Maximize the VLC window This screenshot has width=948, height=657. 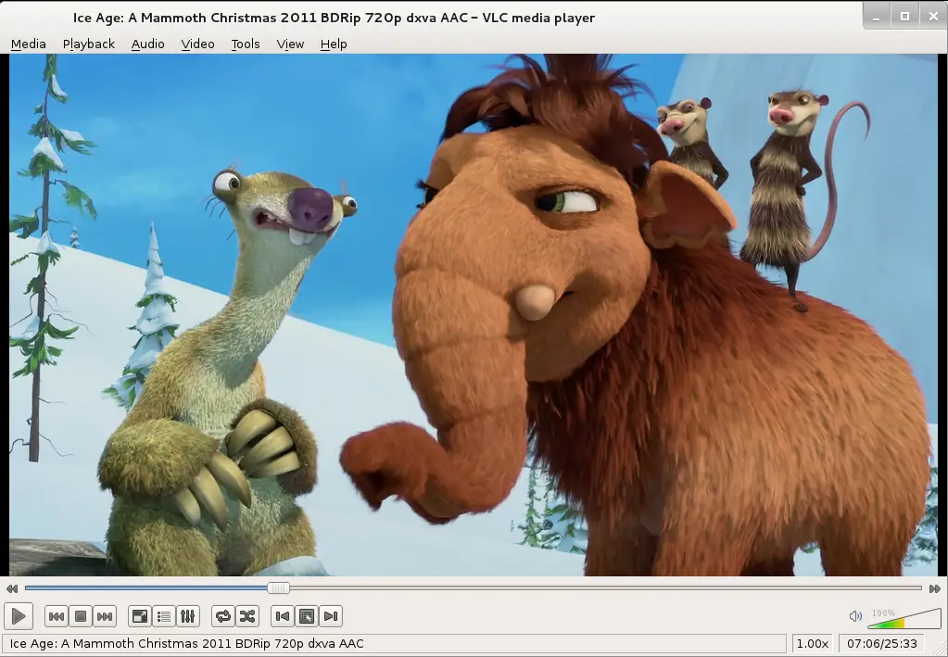pos(904,17)
